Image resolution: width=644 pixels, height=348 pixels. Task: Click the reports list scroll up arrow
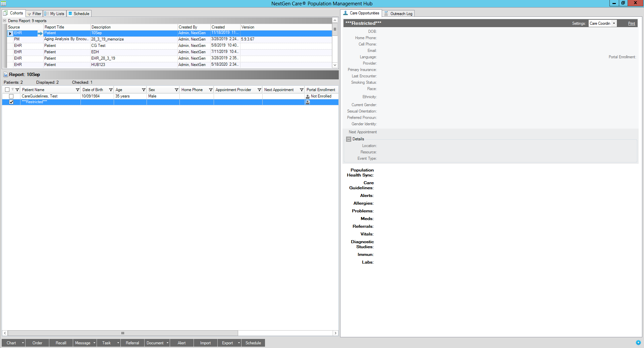[335, 20]
